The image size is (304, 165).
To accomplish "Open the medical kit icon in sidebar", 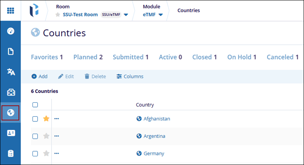I will coord(11,92).
